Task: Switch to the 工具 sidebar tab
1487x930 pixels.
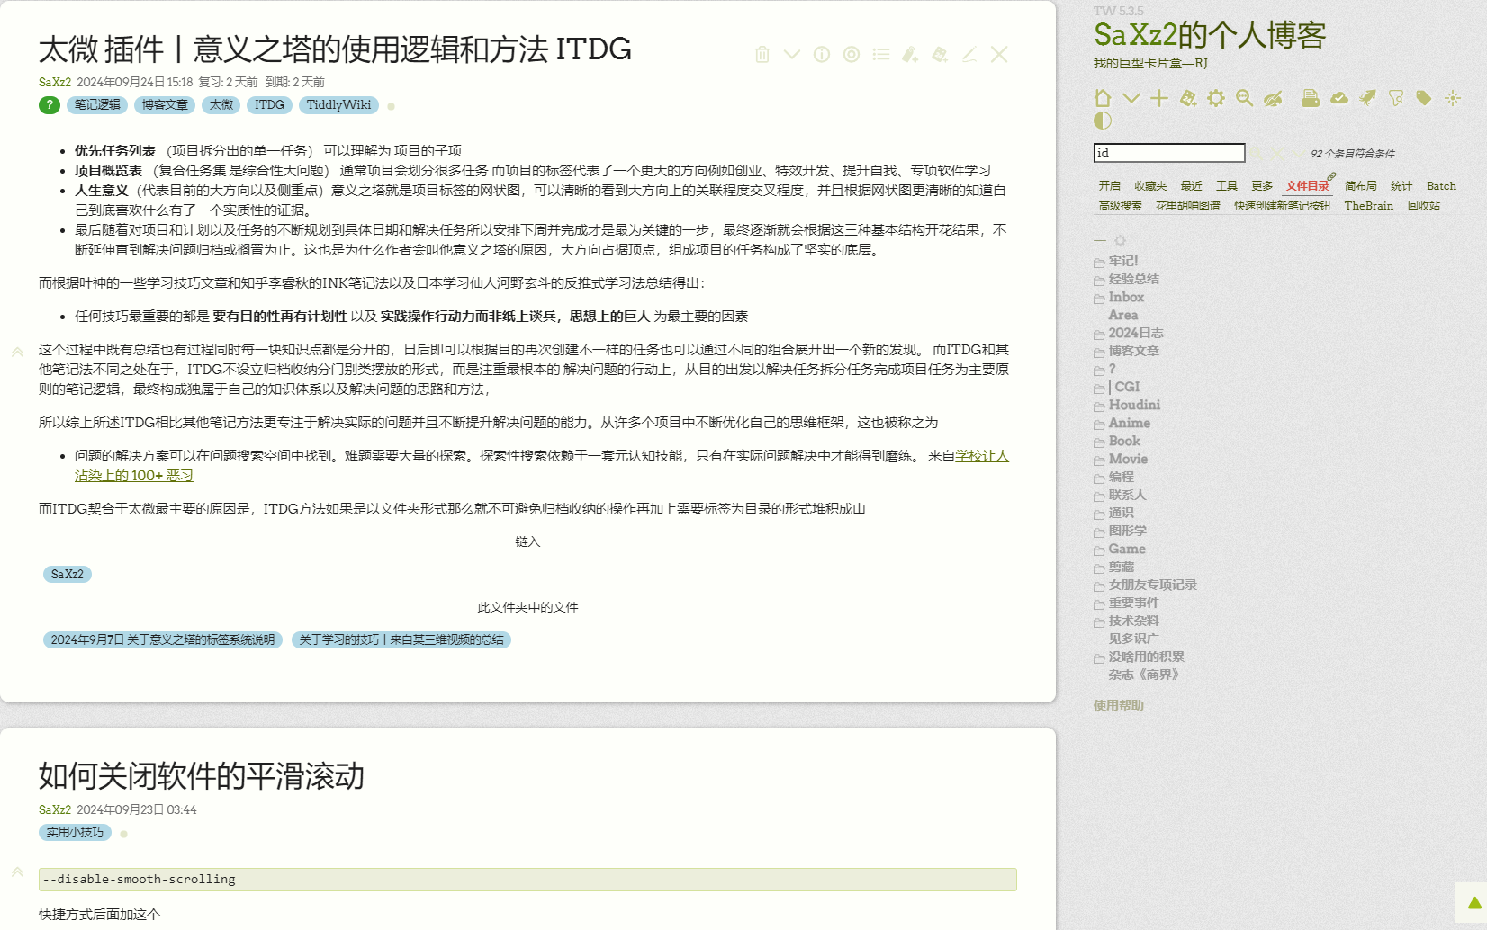Action: click(x=1227, y=186)
